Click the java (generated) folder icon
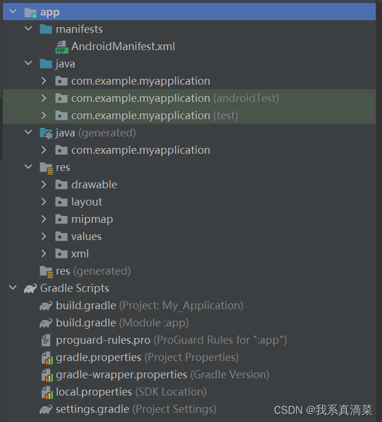The width and height of the screenshot is (382, 422). click(x=46, y=133)
